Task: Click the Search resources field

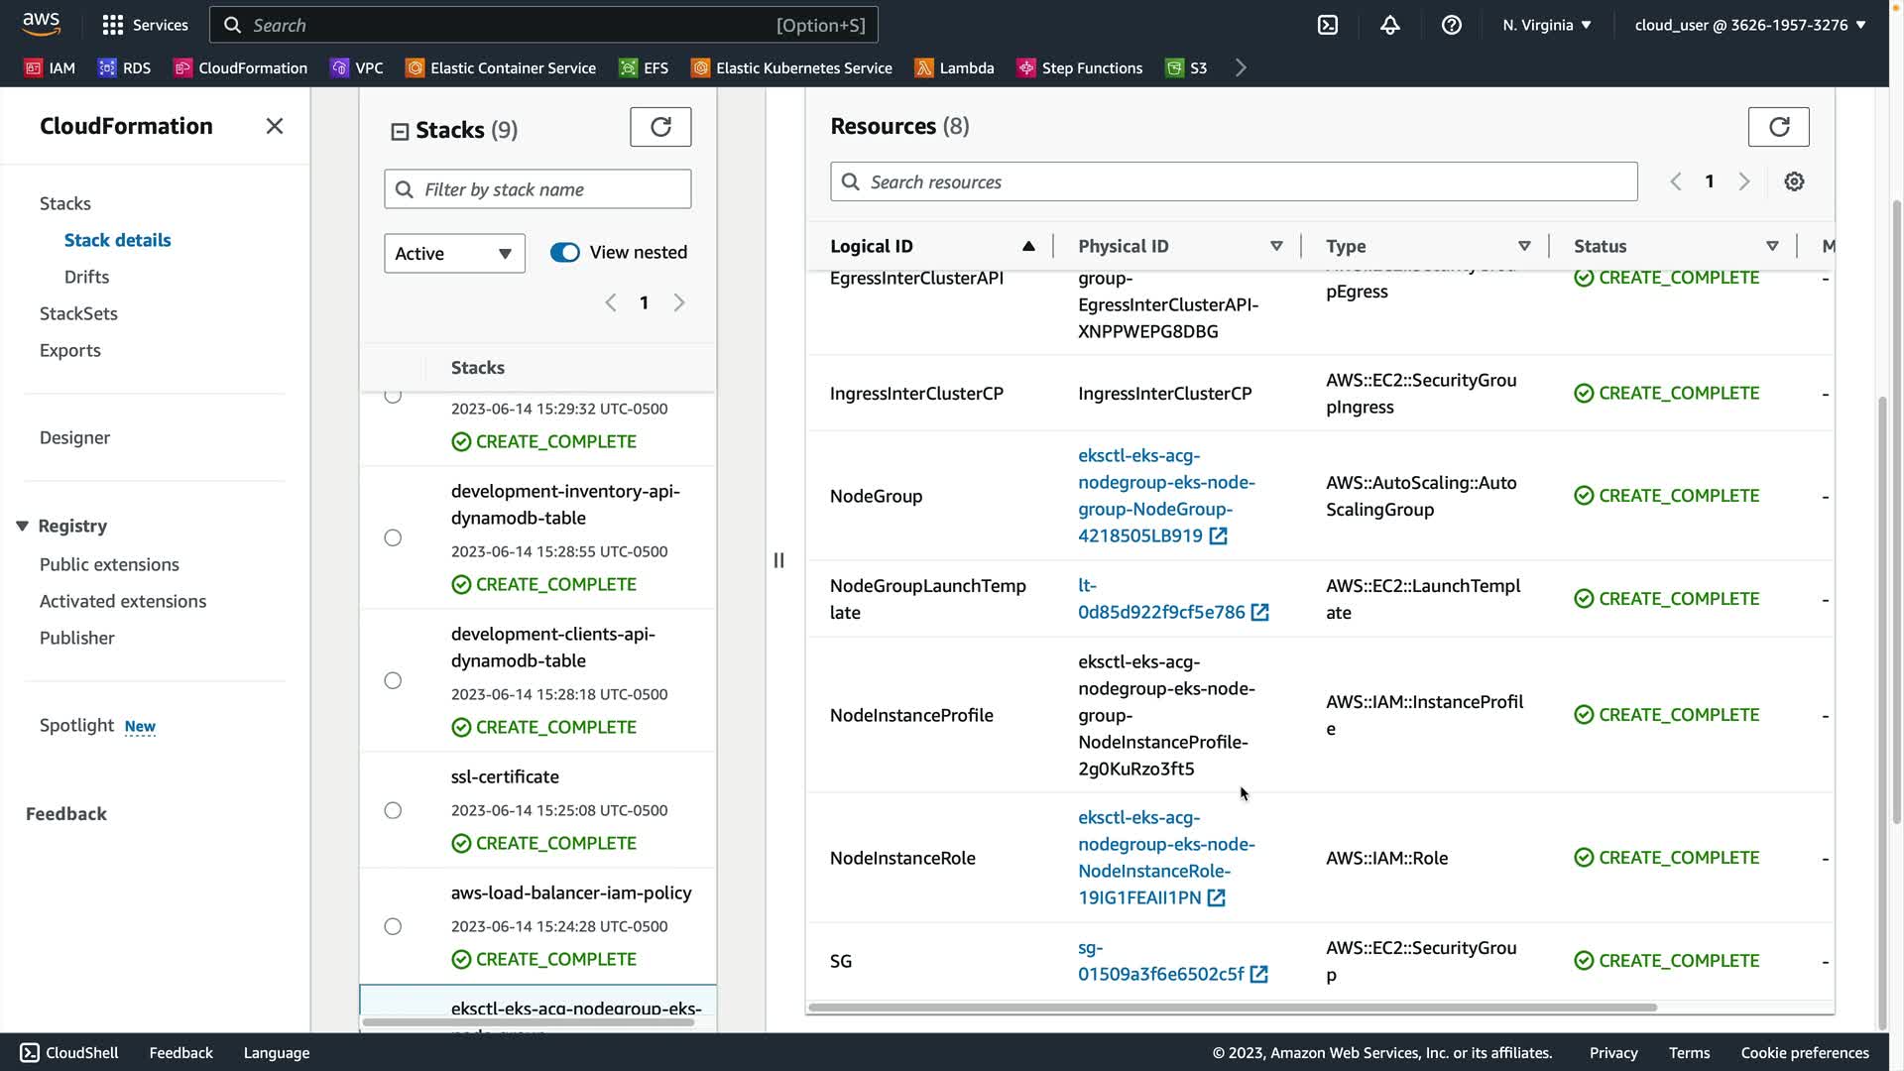Action: 1234,181
